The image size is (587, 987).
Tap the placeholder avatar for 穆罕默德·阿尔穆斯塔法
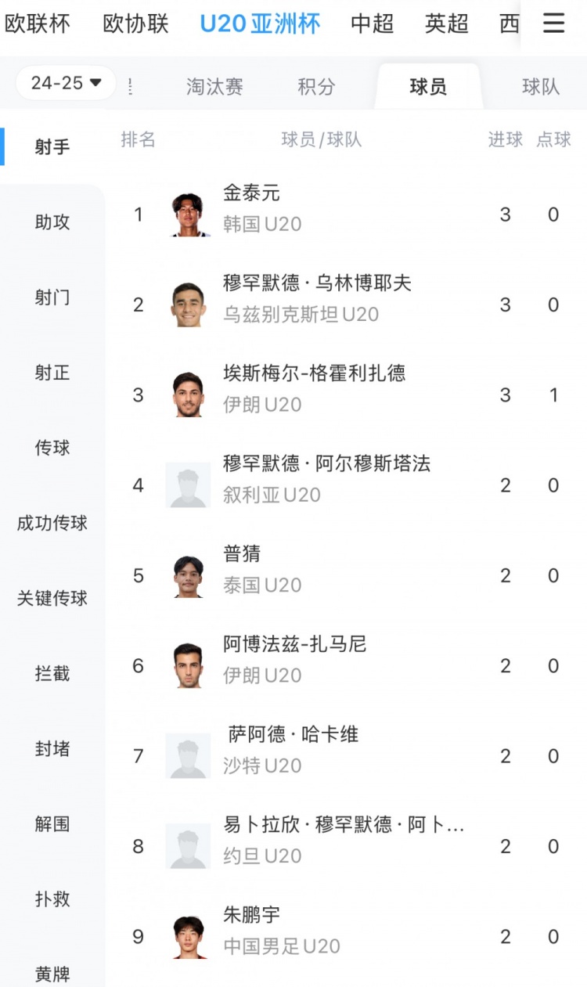tap(189, 485)
